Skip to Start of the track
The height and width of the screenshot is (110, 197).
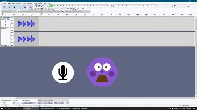(x=20, y=7)
